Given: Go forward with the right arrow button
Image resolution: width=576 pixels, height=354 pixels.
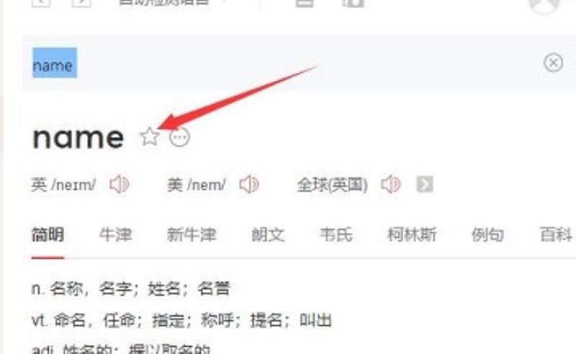Looking at the screenshot, I should [81, 2].
